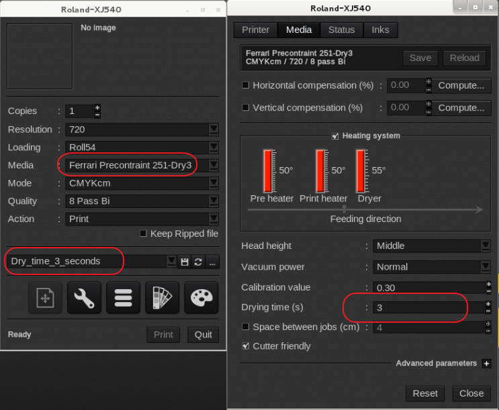Open the Media dropdown list

(x=214, y=165)
